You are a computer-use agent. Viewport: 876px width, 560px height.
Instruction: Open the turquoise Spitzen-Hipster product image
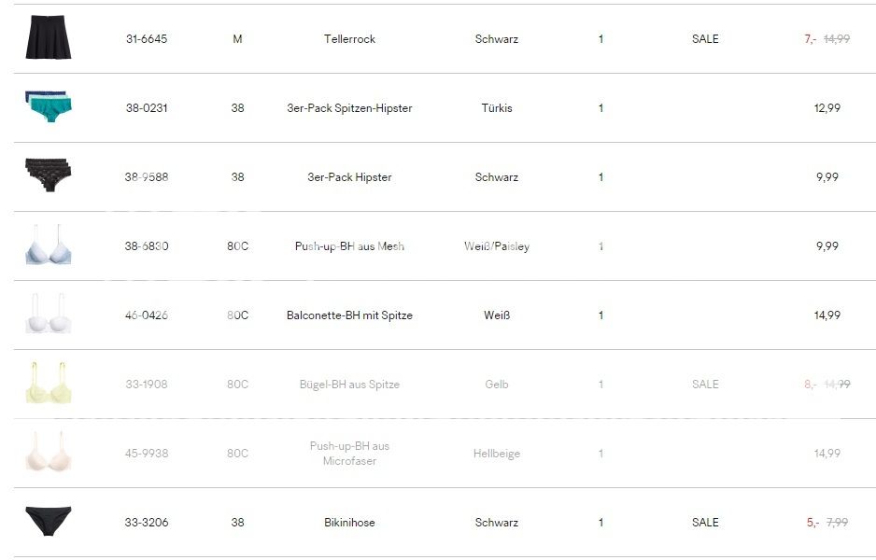click(48, 106)
